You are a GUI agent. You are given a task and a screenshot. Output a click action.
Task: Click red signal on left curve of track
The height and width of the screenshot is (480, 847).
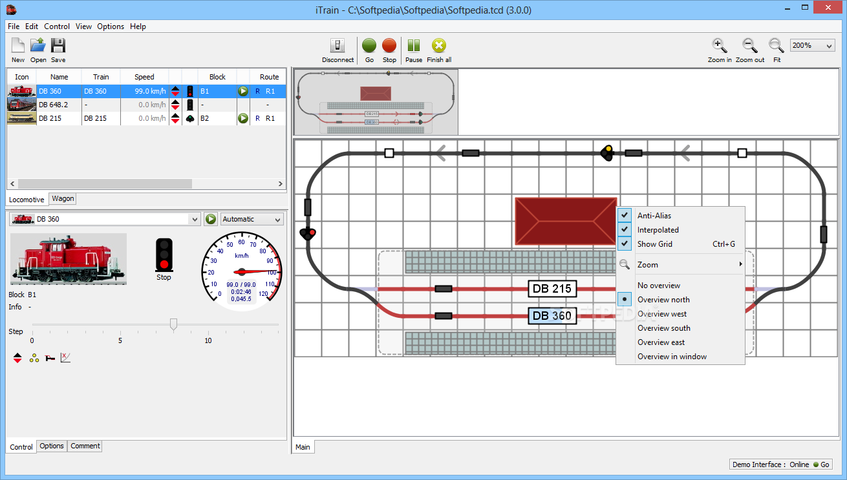click(308, 234)
